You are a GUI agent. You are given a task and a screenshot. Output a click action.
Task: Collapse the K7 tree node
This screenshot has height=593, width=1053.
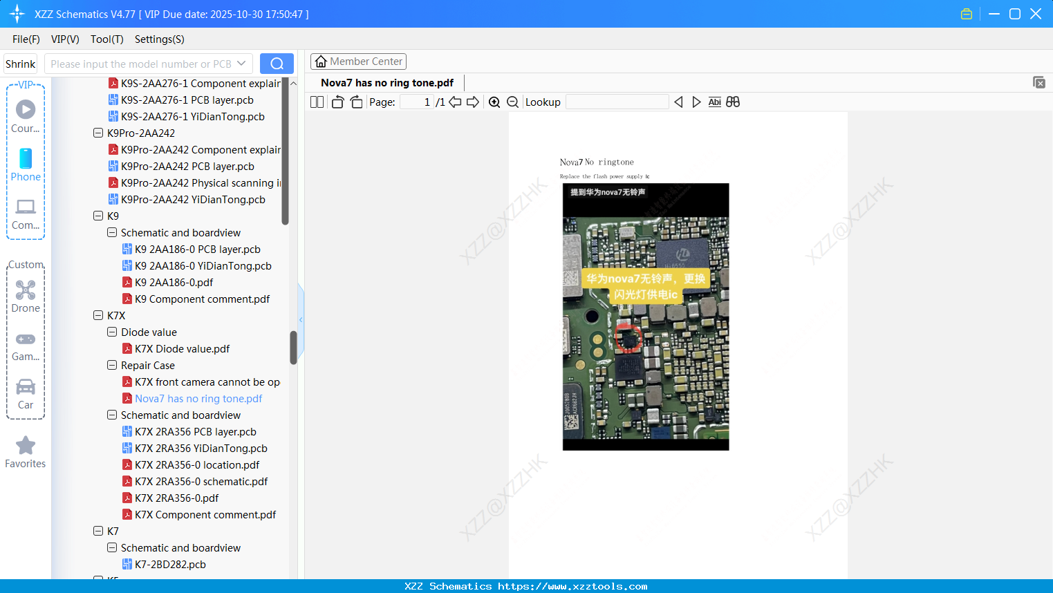point(98,531)
